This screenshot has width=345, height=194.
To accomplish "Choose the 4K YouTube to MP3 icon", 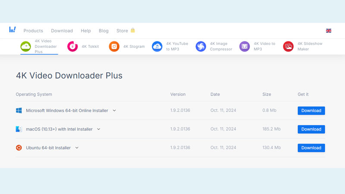I will 157,47.
